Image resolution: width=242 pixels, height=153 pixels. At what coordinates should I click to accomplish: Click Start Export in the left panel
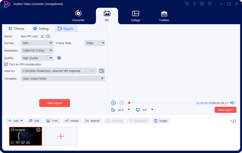click(x=54, y=103)
